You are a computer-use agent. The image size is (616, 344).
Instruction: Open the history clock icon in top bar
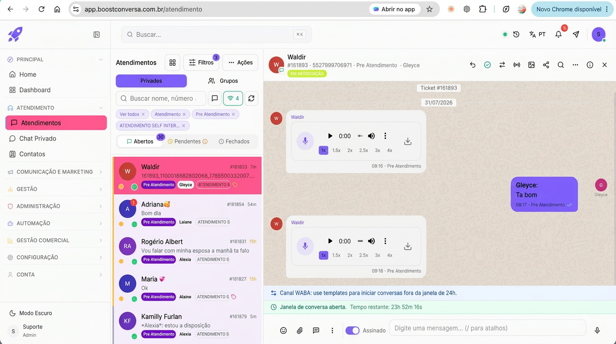pyautogui.click(x=516, y=34)
